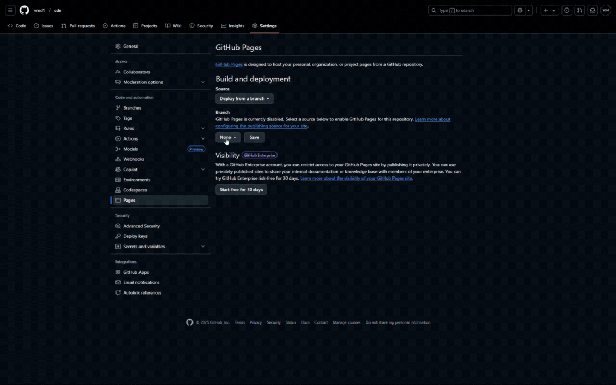
Task: Switch to the Wiki tab
Action: [173, 26]
